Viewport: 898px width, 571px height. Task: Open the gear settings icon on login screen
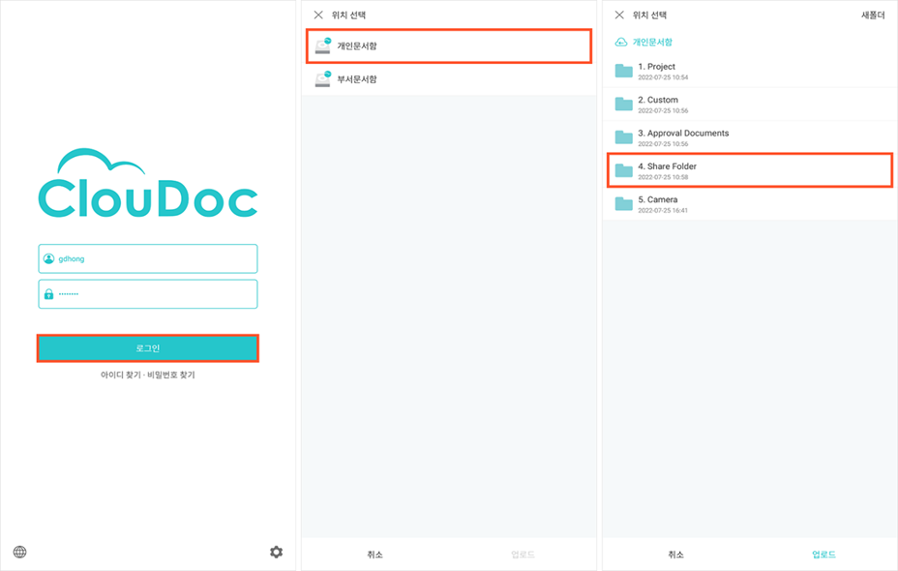[x=276, y=552]
